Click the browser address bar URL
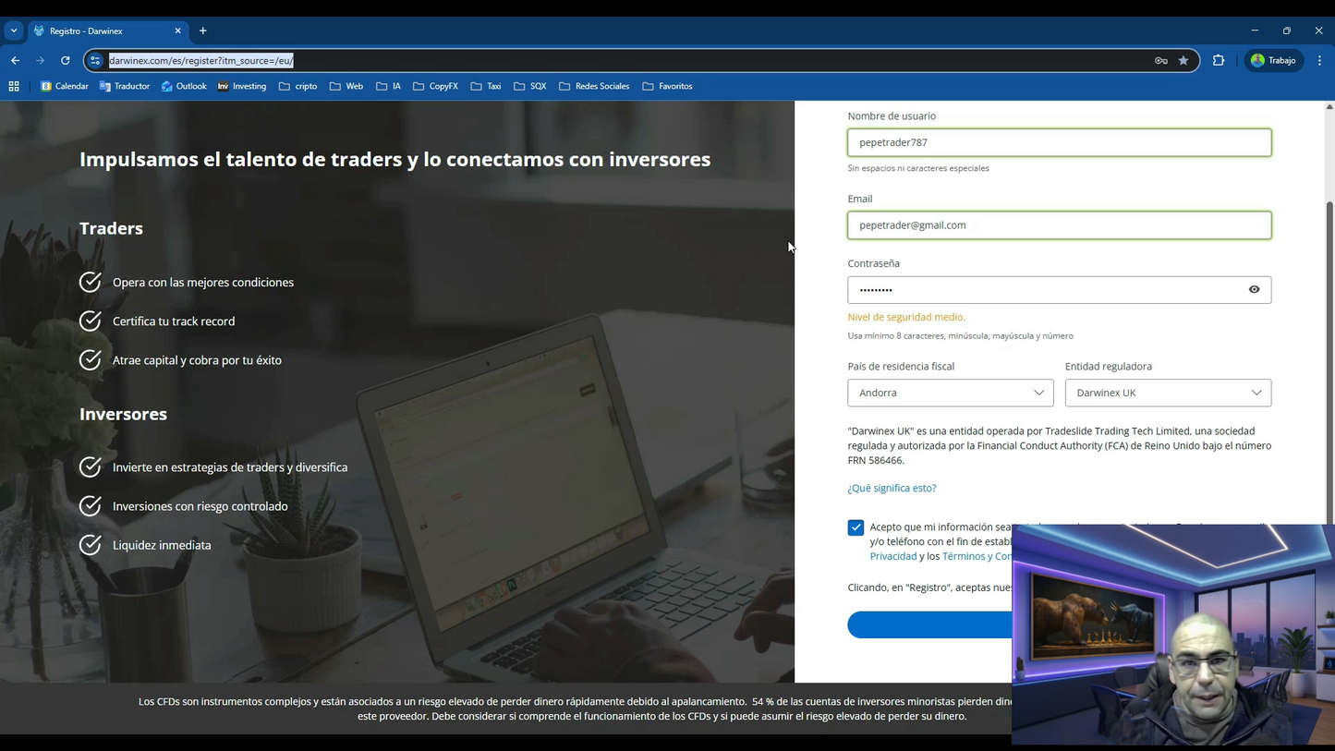 tap(201, 60)
